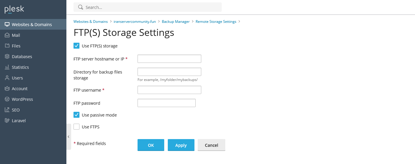Go to Backup Manager breadcrumb link
Screen dimensions: 415x164
175,22
